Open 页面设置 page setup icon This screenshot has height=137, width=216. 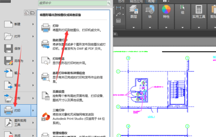coord(46,96)
